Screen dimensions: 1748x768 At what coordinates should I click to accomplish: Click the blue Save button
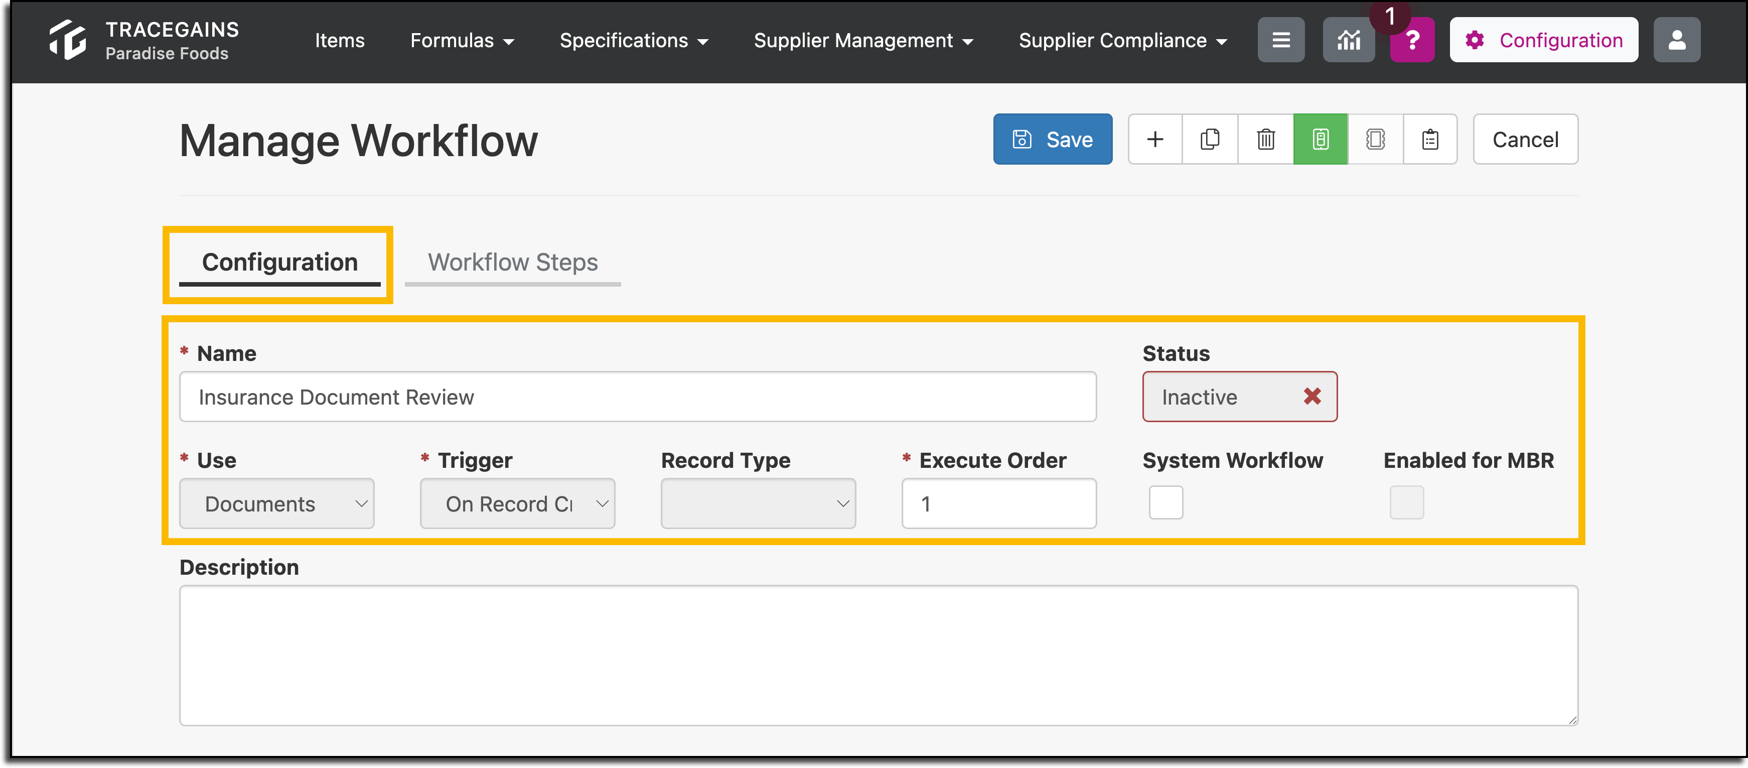(x=1053, y=139)
